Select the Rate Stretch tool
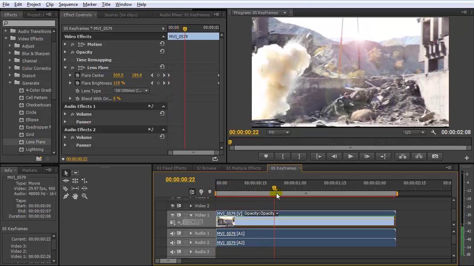This screenshot has width=474, height=266. [84, 181]
